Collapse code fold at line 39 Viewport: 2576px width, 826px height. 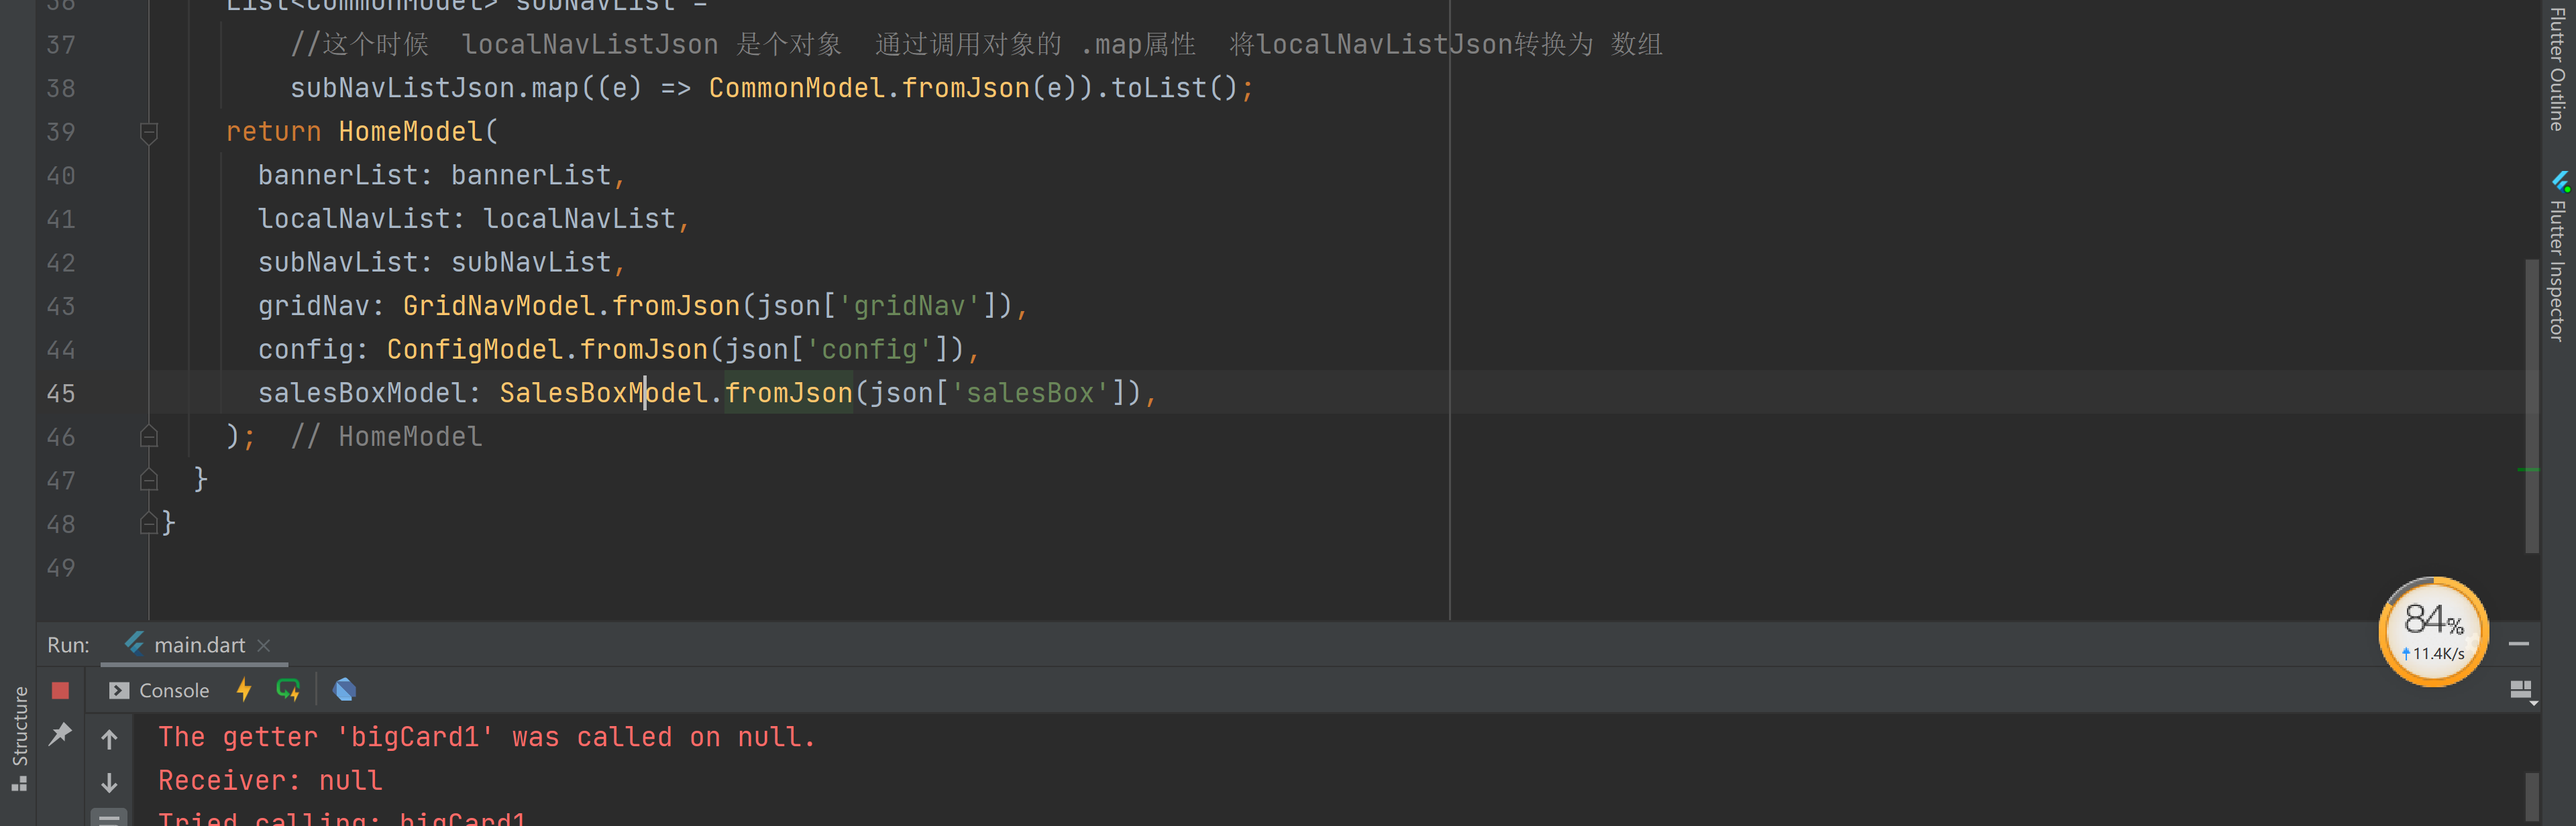[149, 132]
